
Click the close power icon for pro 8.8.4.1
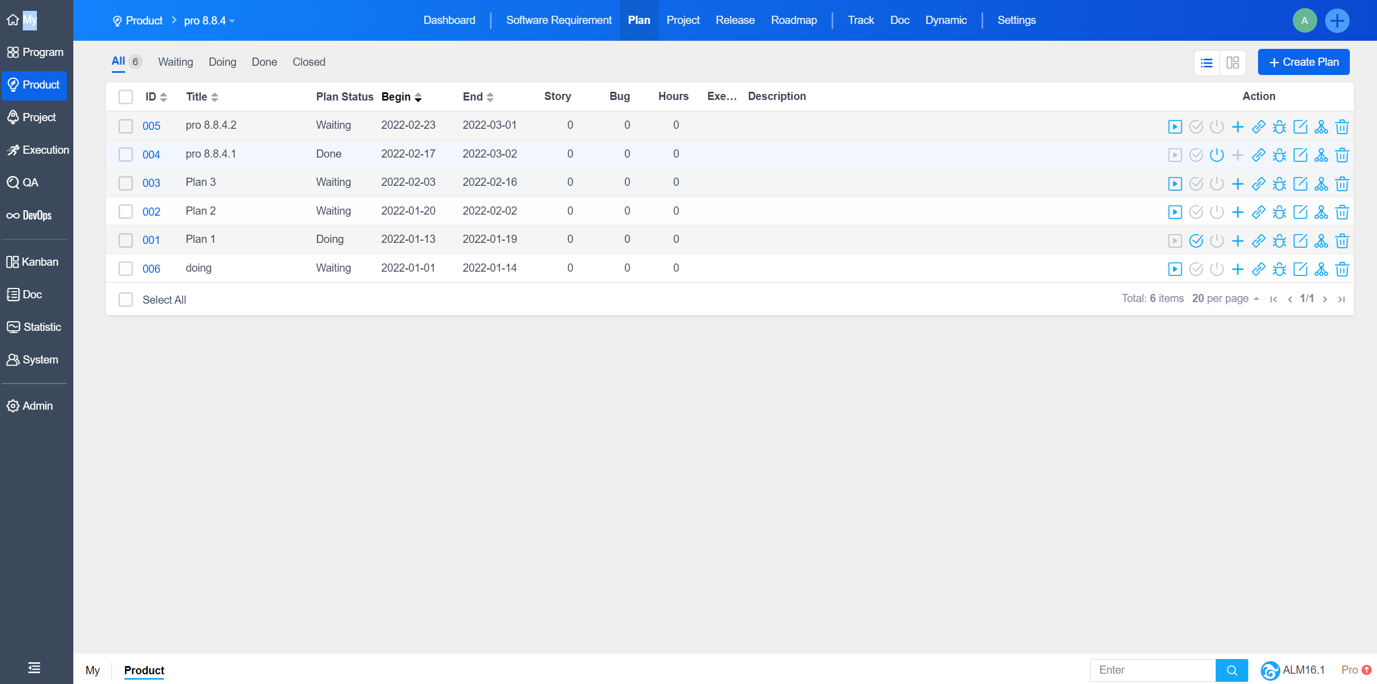tap(1217, 155)
